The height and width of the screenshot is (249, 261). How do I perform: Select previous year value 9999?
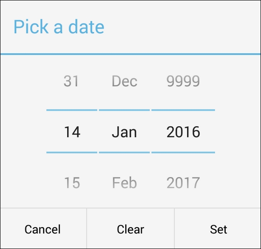(183, 81)
